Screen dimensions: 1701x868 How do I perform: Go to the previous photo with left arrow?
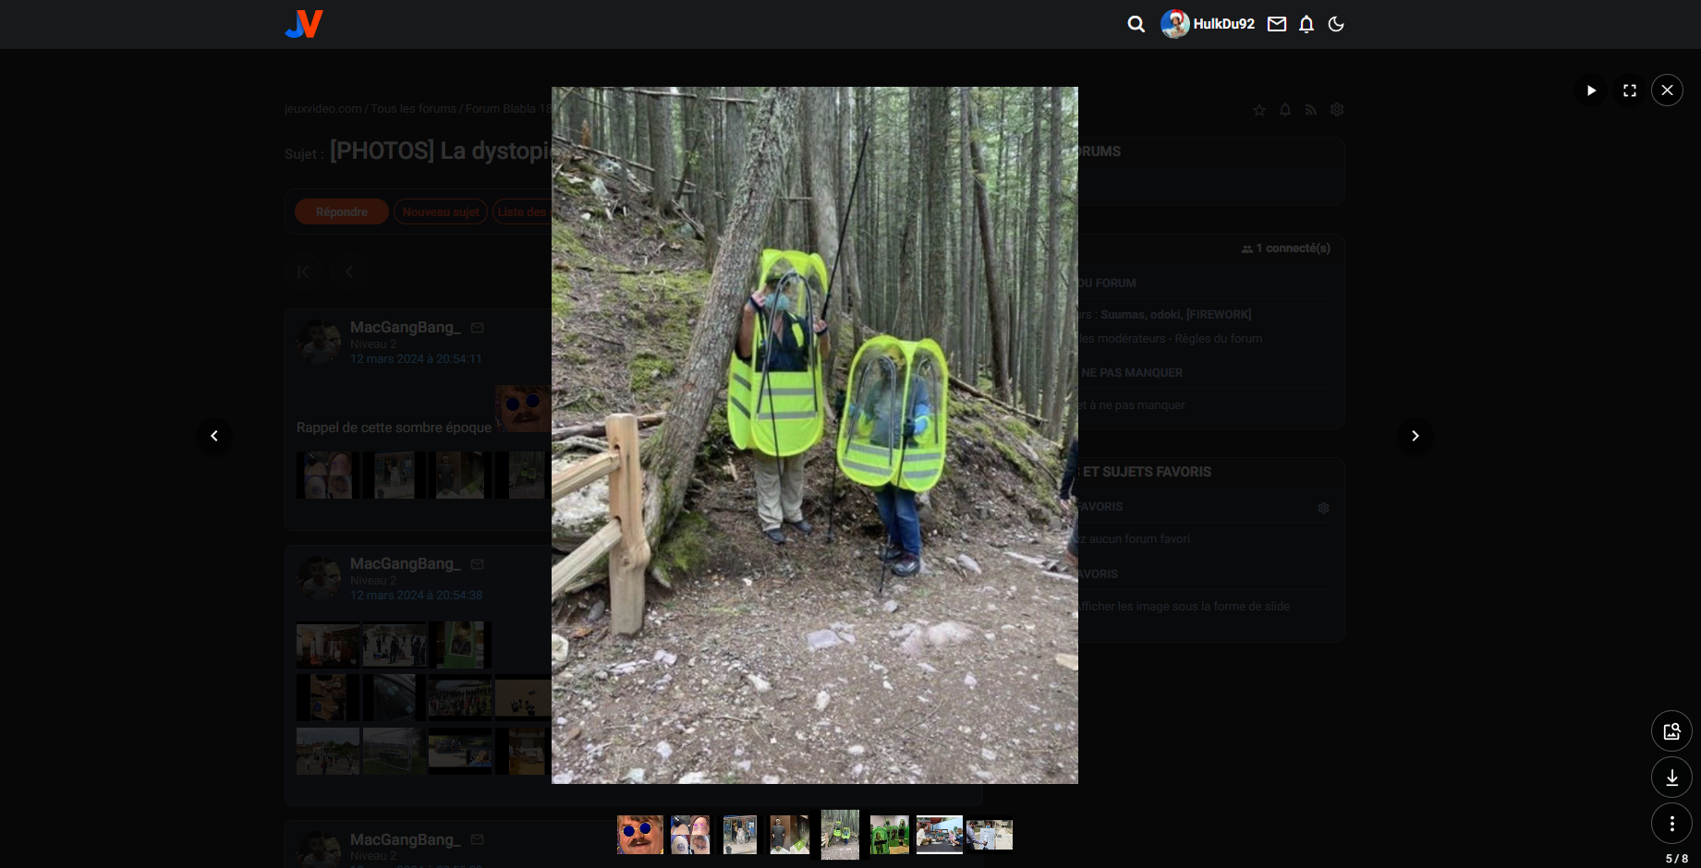(214, 436)
